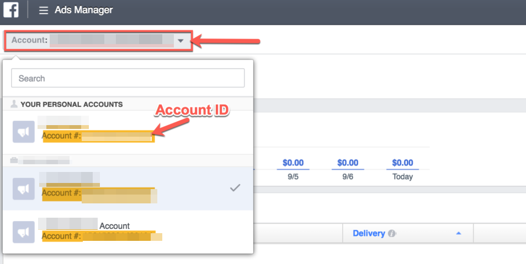Click the info icon beside Delivery

[x=391, y=233]
